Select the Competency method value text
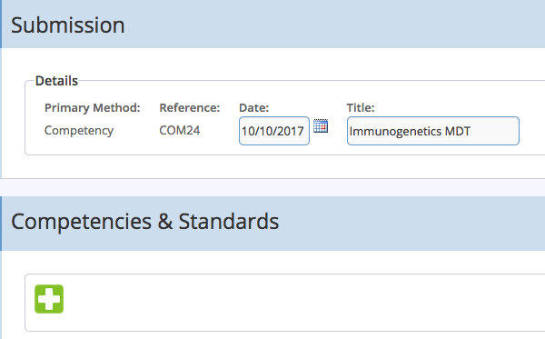 79,130
